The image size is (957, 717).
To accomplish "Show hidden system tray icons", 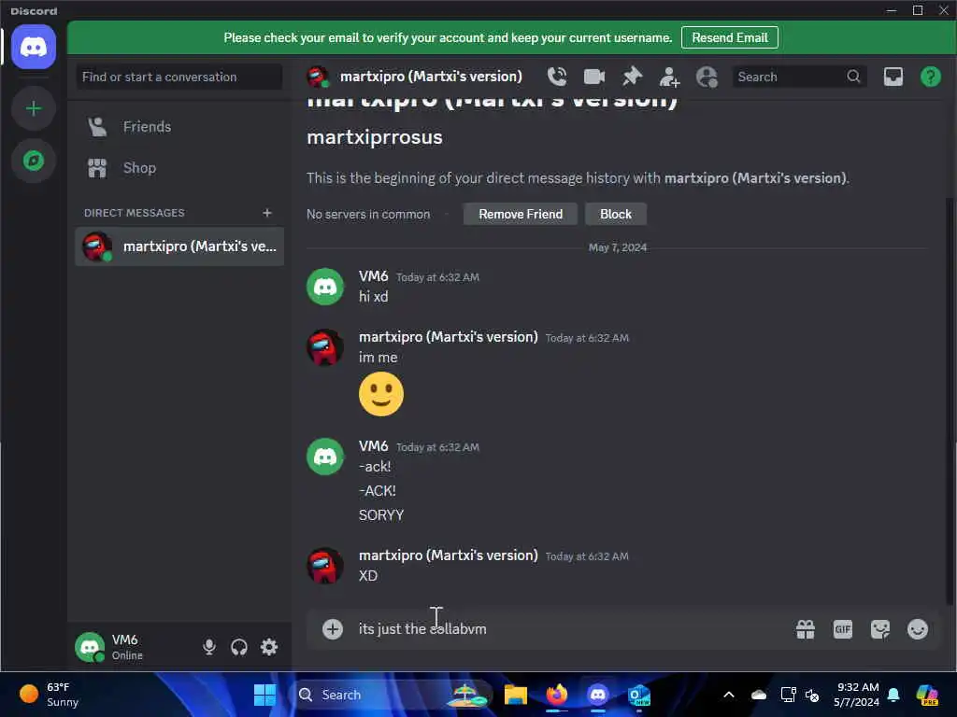I will [x=729, y=695].
